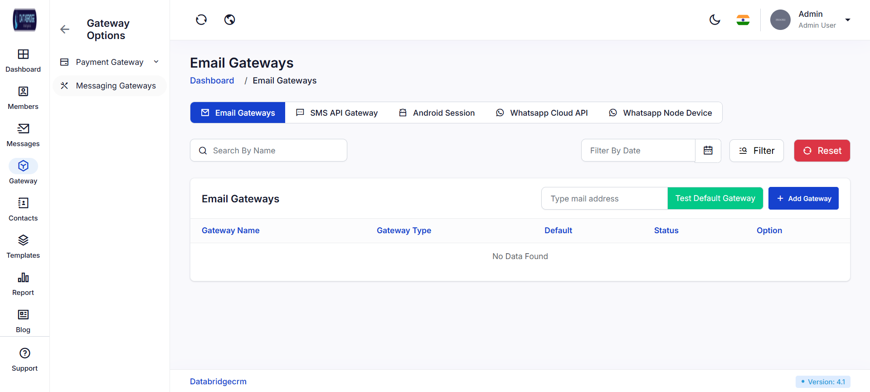Viewport: 870px width, 392px height.
Task: Open Templates from the sidebar
Action: (23, 241)
